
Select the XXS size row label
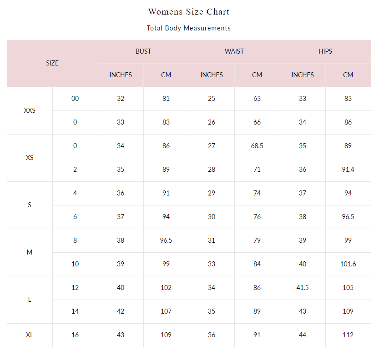click(x=30, y=110)
